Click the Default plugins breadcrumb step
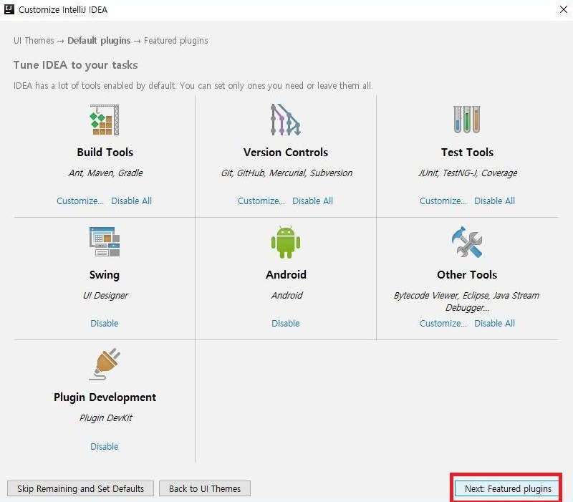573x502 pixels. pos(99,41)
